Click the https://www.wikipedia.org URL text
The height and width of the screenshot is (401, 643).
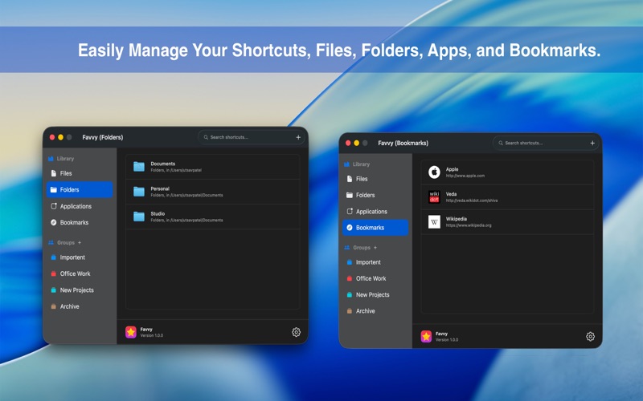pos(469,225)
